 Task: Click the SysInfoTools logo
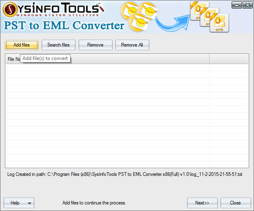[x=53, y=9]
